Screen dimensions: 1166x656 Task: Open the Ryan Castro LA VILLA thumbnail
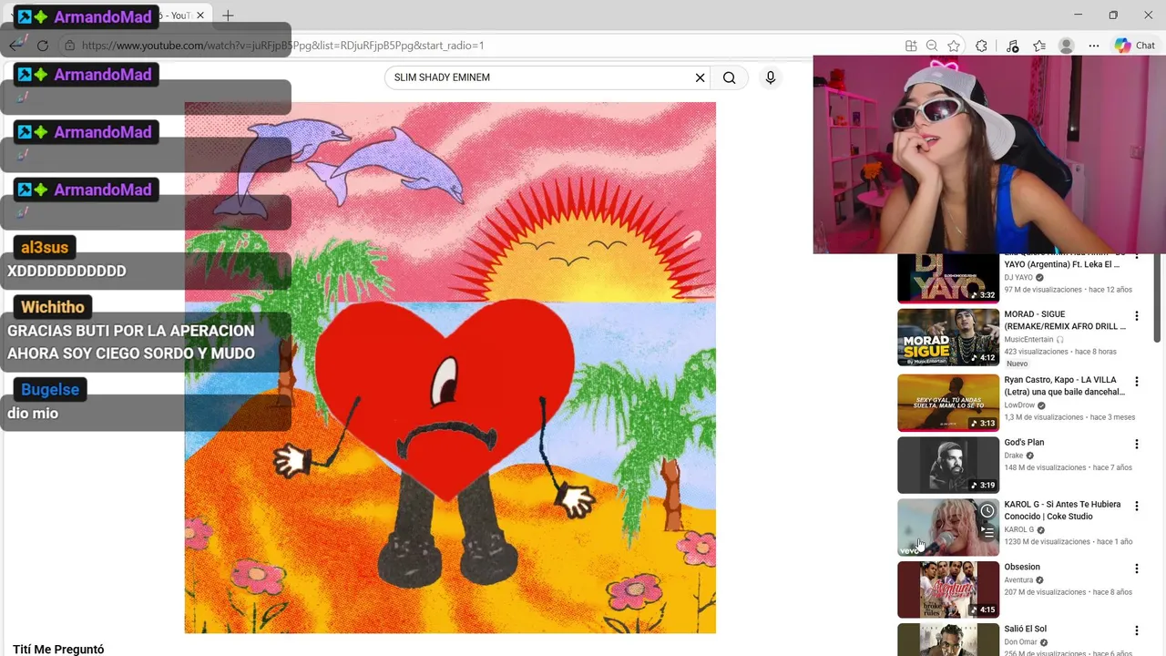point(948,403)
